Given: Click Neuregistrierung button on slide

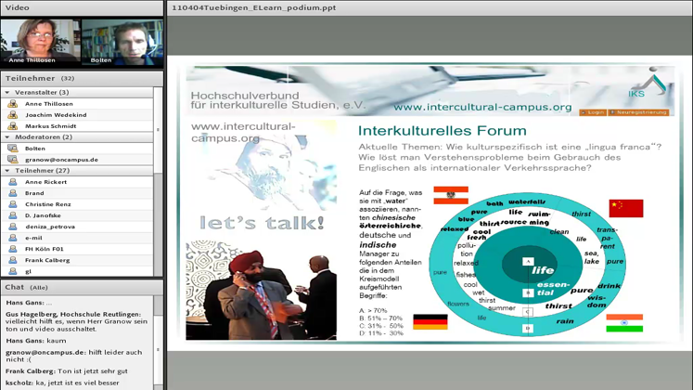Looking at the screenshot, I should pyautogui.click(x=638, y=112).
